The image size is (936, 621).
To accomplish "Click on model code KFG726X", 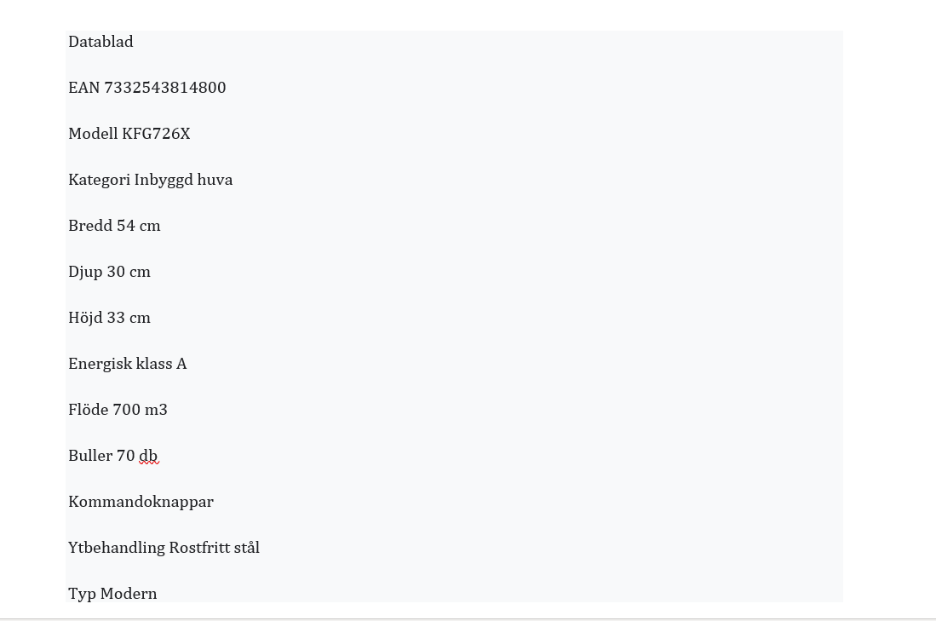I will (156, 134).
